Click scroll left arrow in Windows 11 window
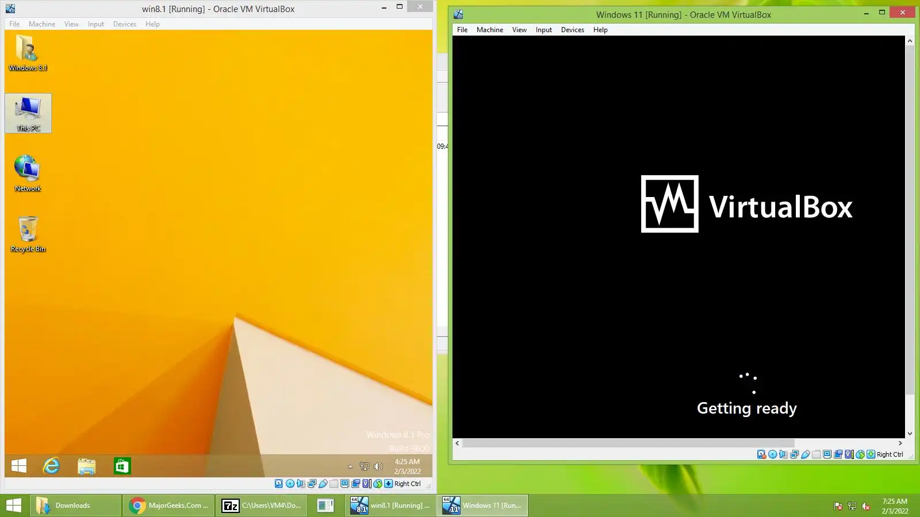 coord(457,443)
